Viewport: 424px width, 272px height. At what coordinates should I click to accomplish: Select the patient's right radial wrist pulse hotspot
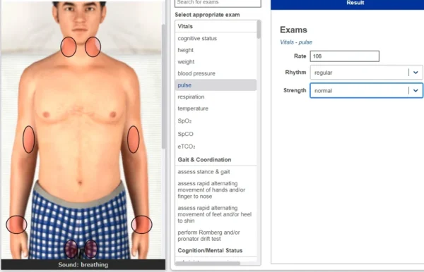16,225
